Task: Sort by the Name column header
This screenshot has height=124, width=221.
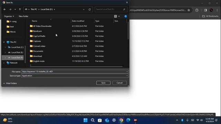Action: [35, 21]
